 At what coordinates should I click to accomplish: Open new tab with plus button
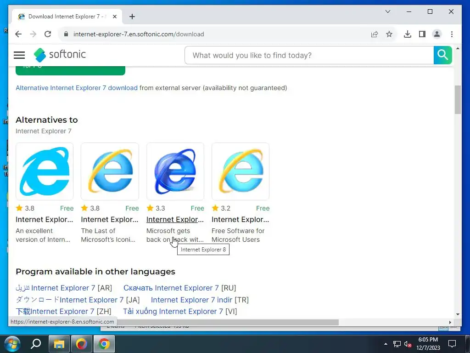132,17
